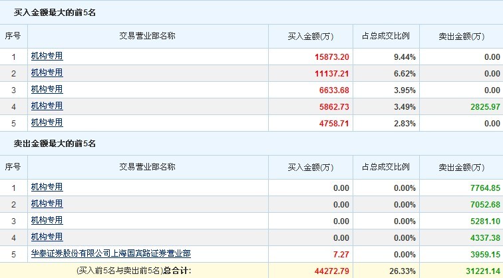
Task: Open 机构专用 link with 7052.68 sell amount
Action: 47,204
